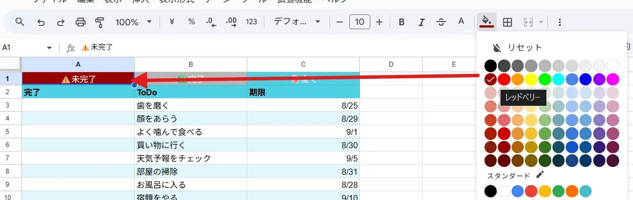Activate the paint format roller tool
The height and width of the screenshot is (200, 633).
pyautogui.click(x=100, y=22)
